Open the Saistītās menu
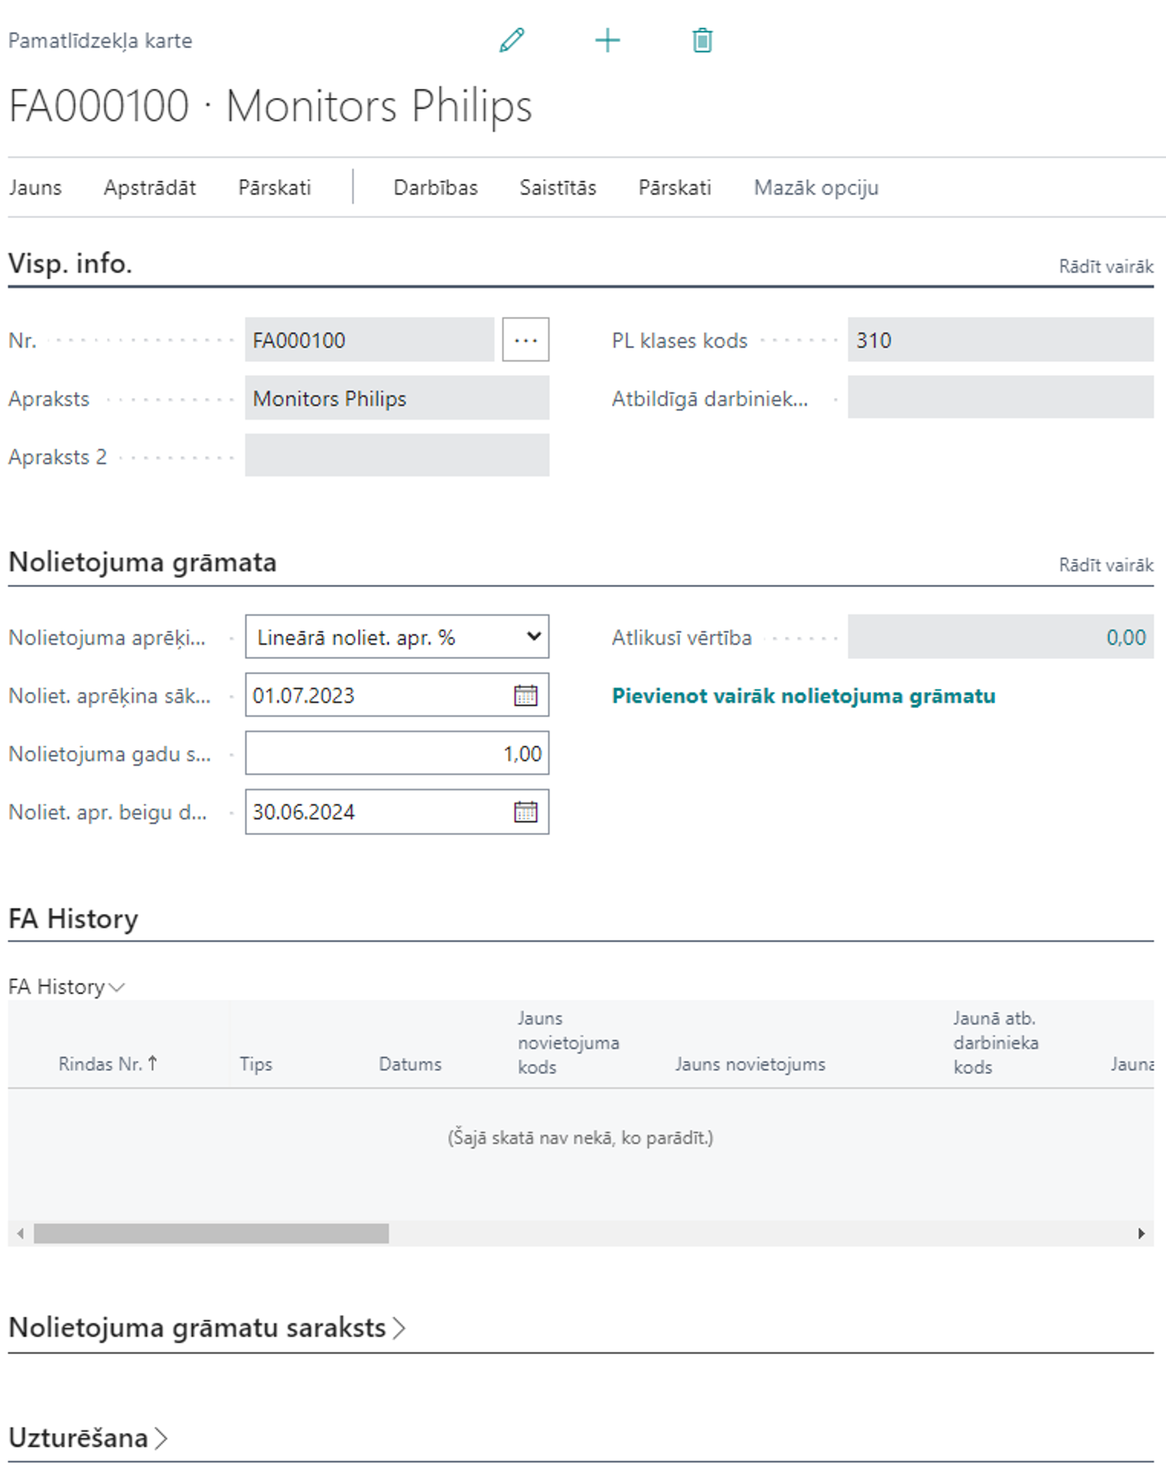This screenshot has height=1470, width=1166. [x=557, y=187]
